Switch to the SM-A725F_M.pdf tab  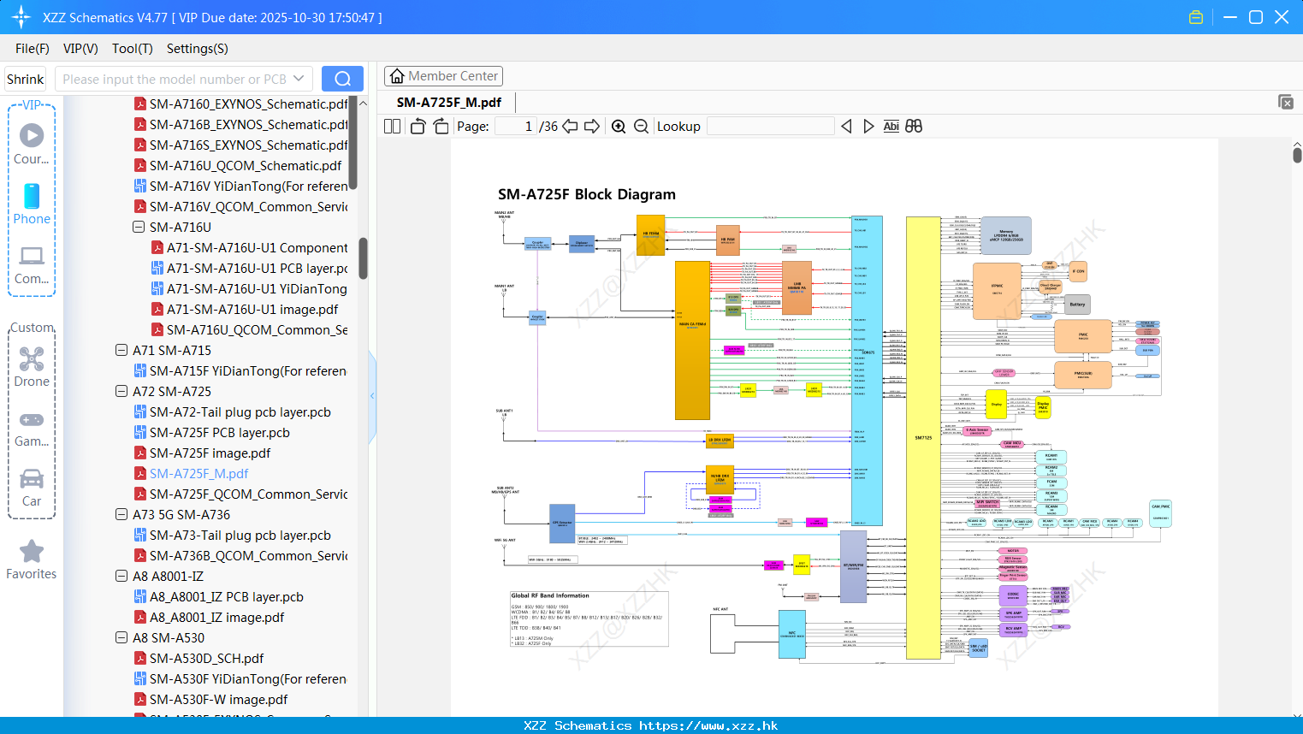click(x=449, y=102)
